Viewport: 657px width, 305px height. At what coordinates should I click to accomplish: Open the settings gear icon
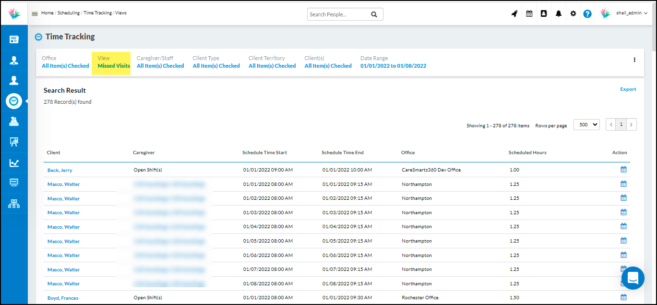573,14
